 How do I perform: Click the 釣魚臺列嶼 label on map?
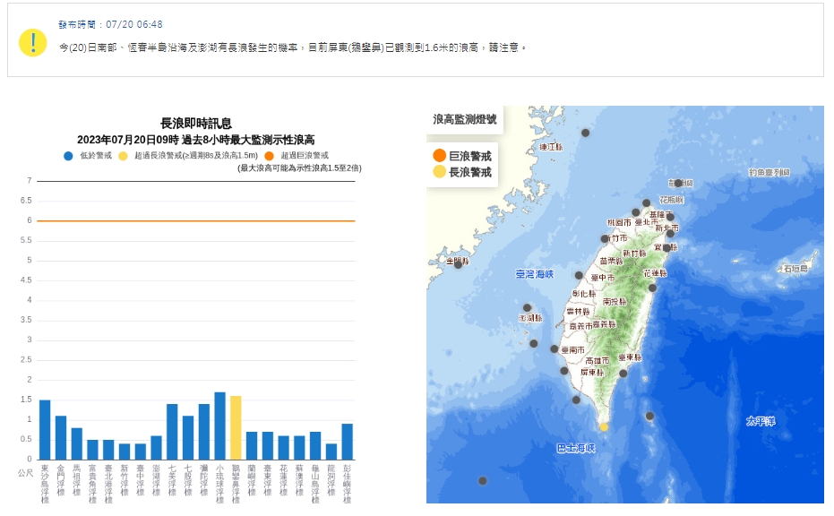pyautogui.click(x=769, y=172)
